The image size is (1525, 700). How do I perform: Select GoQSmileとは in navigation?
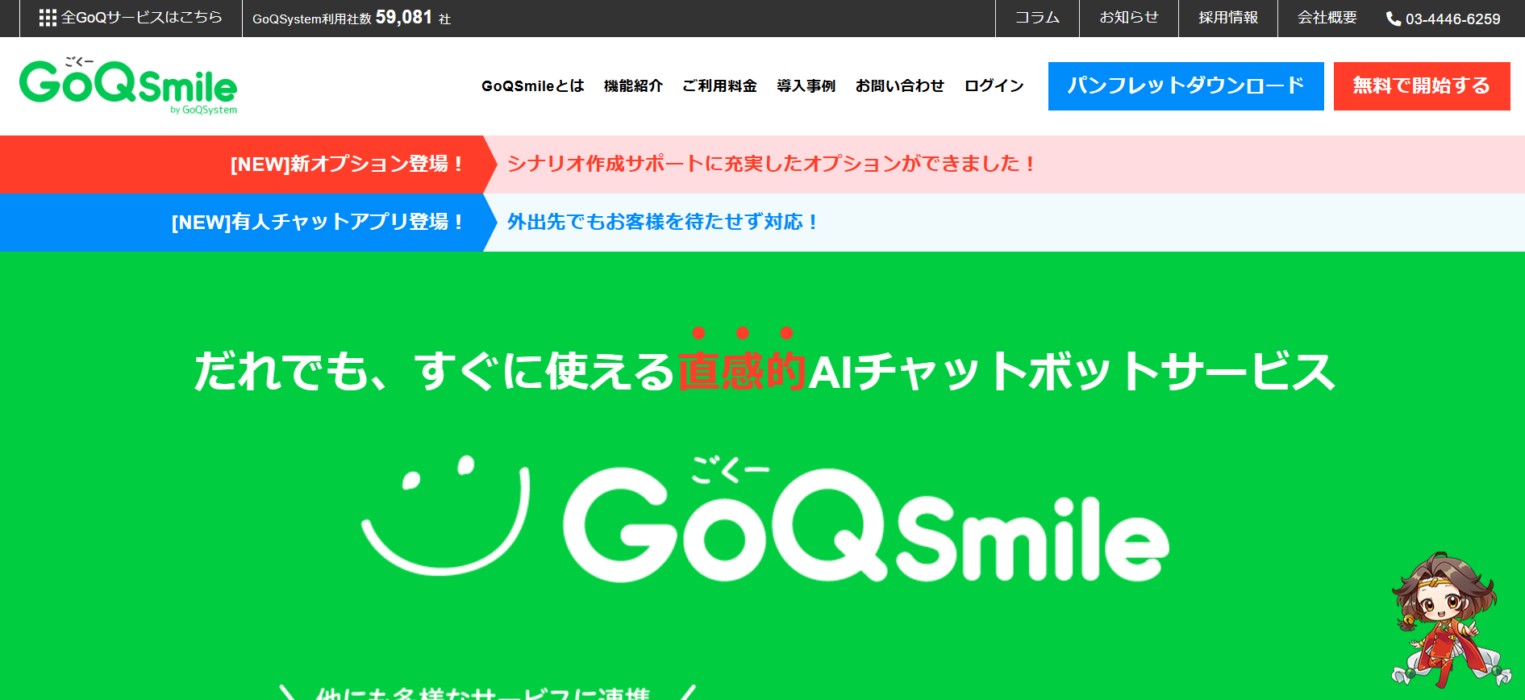point(532,86)
